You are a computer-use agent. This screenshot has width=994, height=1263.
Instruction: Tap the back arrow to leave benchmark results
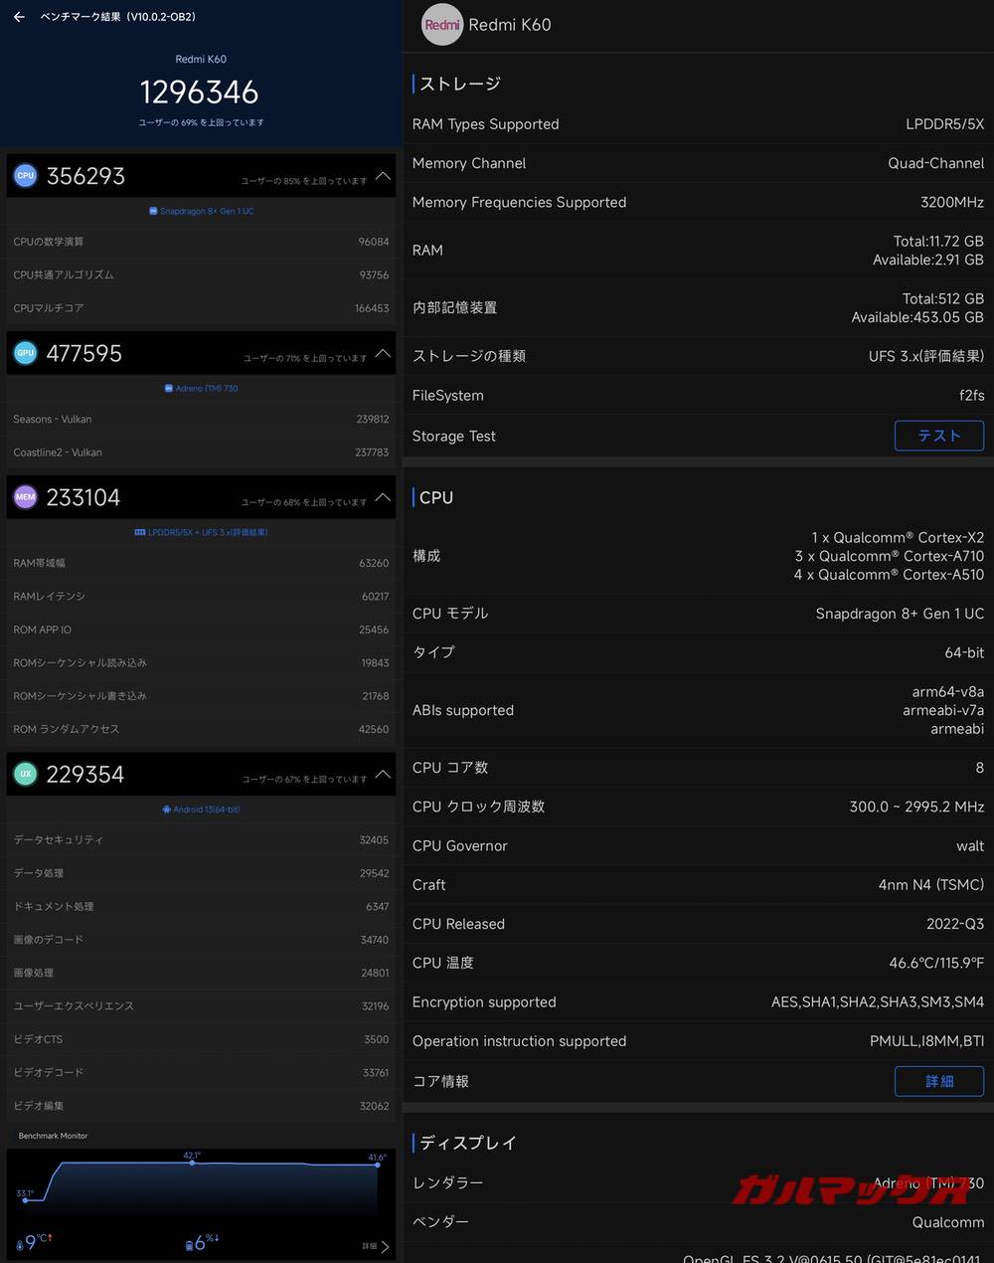pyautogui.click(x=18, y=17)
